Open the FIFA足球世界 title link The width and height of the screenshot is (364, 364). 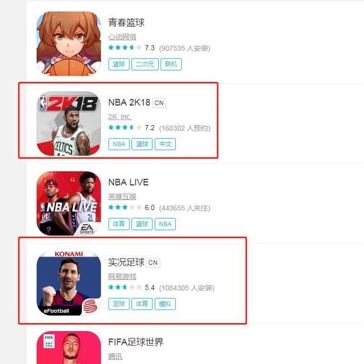pyautogui.click(x=136, y=342)
